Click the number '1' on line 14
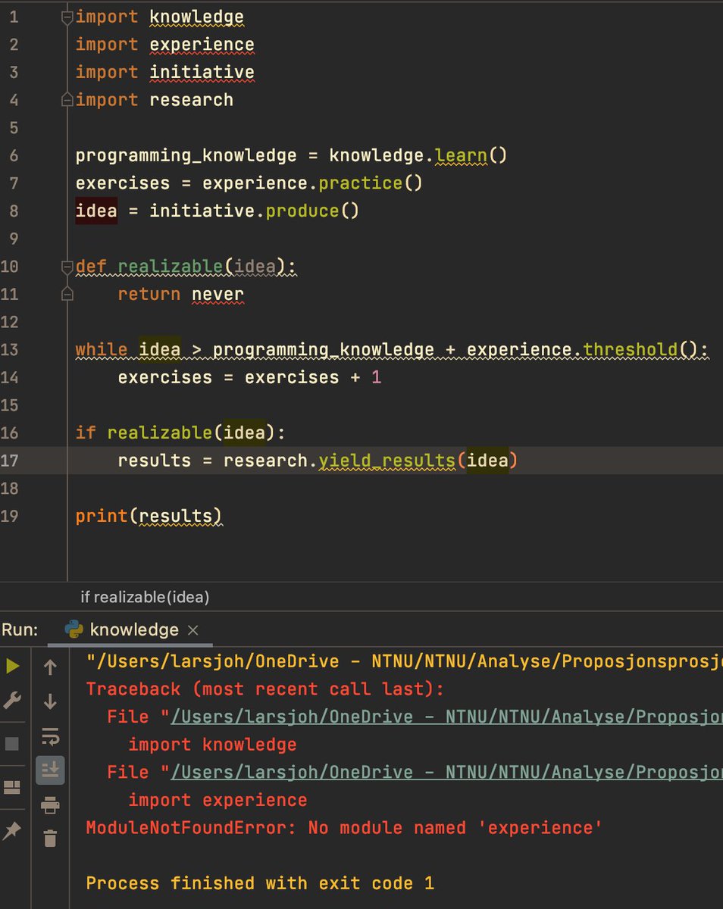The image size is (723, 909). [377, 377]
